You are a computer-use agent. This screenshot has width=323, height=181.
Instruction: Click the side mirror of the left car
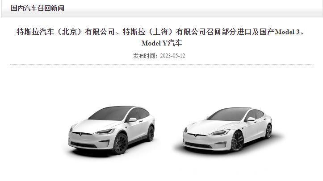(x=132, y=119)
